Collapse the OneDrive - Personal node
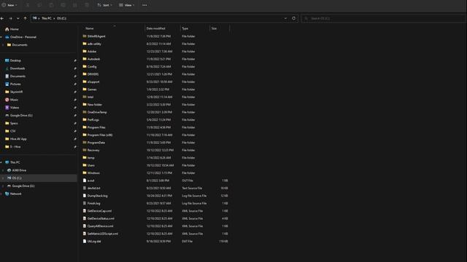The width and height of the screenshot is (467, 262). tap(1, 37)
